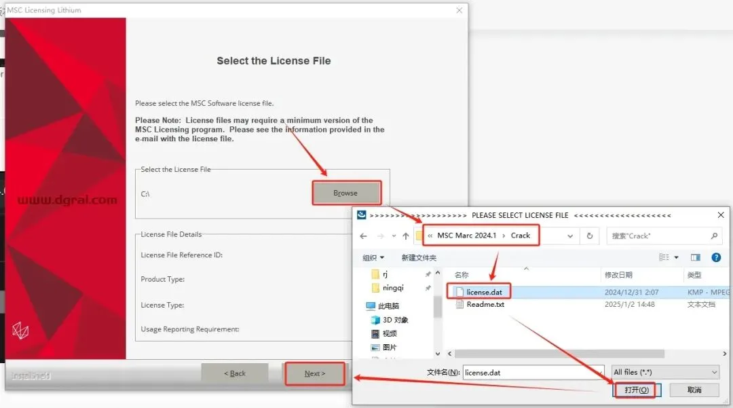Click pin icon next to ningqi folder

tap(428, 289)
